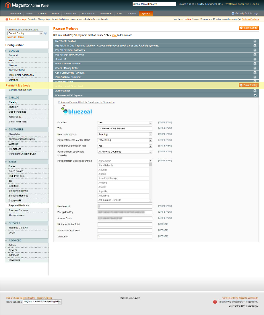This screenshot has height=315, width=264.
Task: Open the Dashboard menu
Action: [x=15, y=14]
